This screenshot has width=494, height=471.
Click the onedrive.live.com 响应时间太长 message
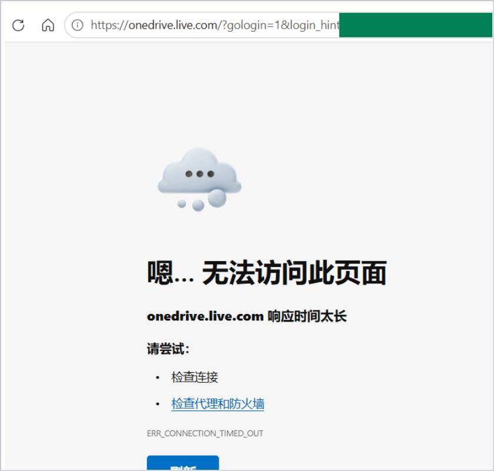[246, 316]
